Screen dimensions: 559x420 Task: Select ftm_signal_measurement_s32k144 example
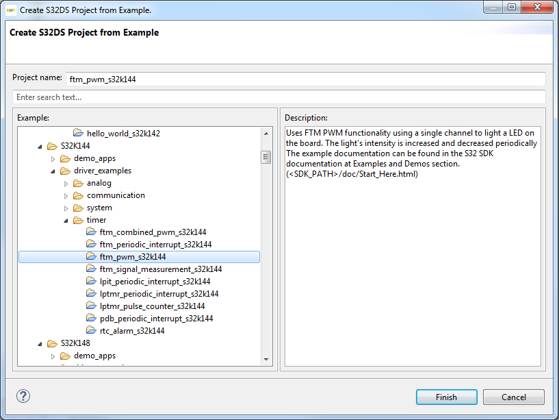coord(161,269)
